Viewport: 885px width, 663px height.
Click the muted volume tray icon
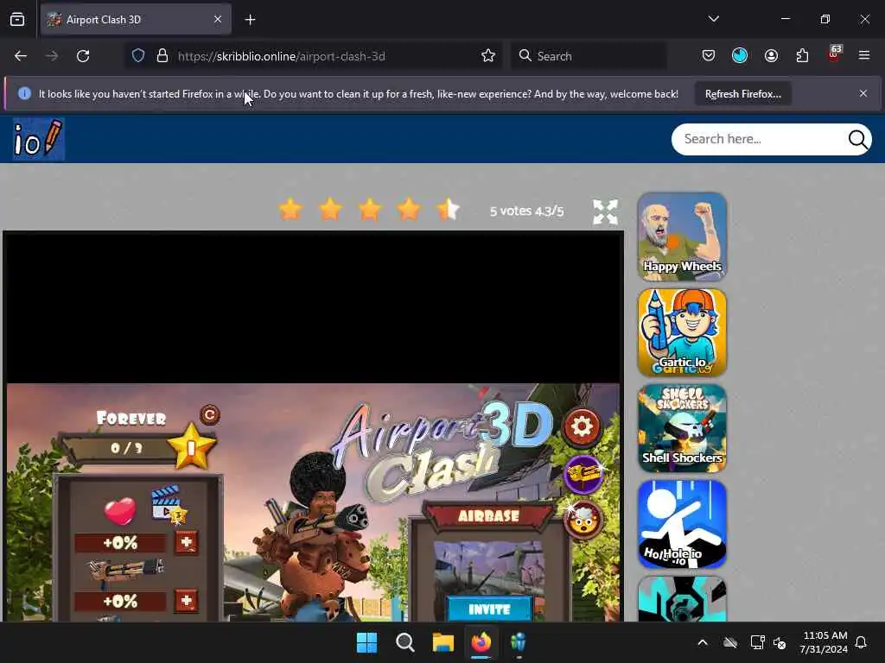point(780,642)
